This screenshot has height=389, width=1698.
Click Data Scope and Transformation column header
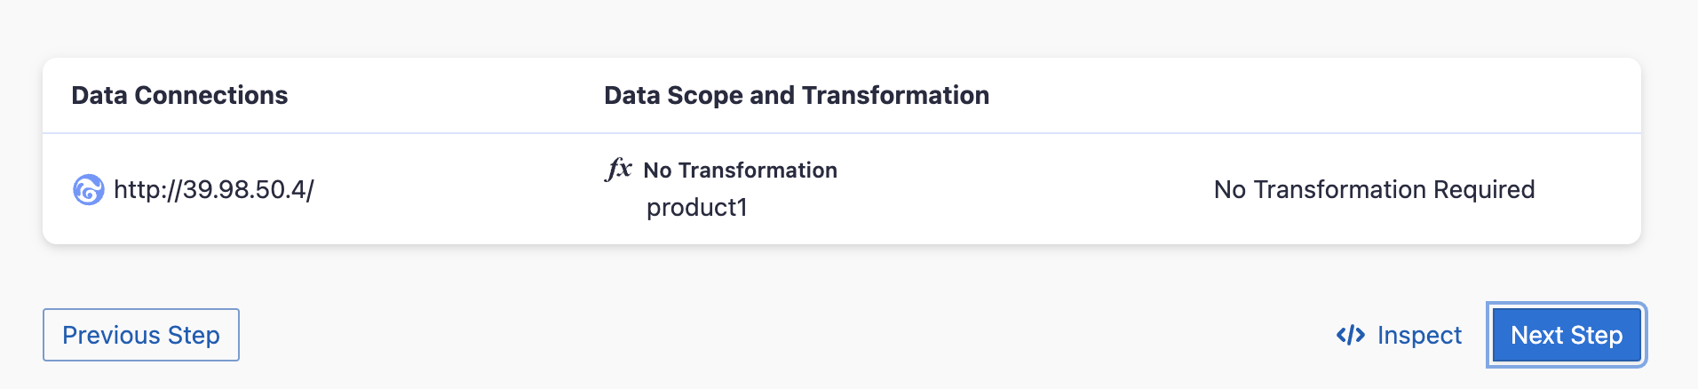click(x=796, y=95)
